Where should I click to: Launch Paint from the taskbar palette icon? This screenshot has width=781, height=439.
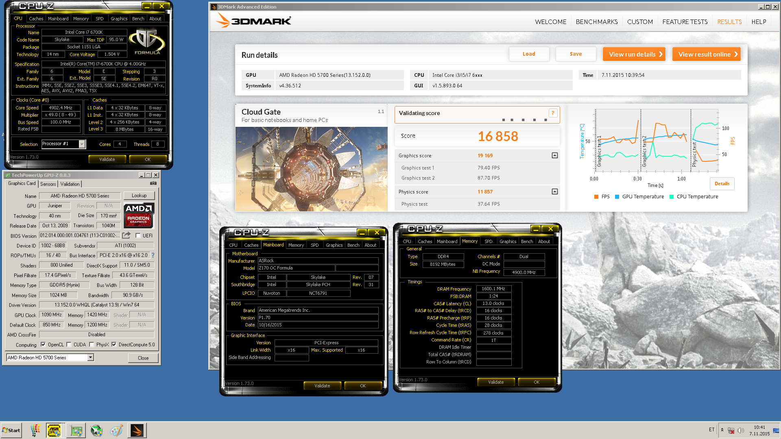point(116,430)
